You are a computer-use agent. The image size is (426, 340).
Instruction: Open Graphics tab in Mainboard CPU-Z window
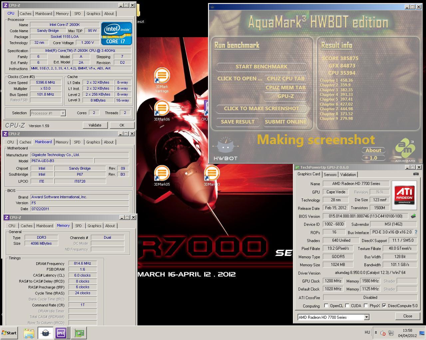pos(93,142)
